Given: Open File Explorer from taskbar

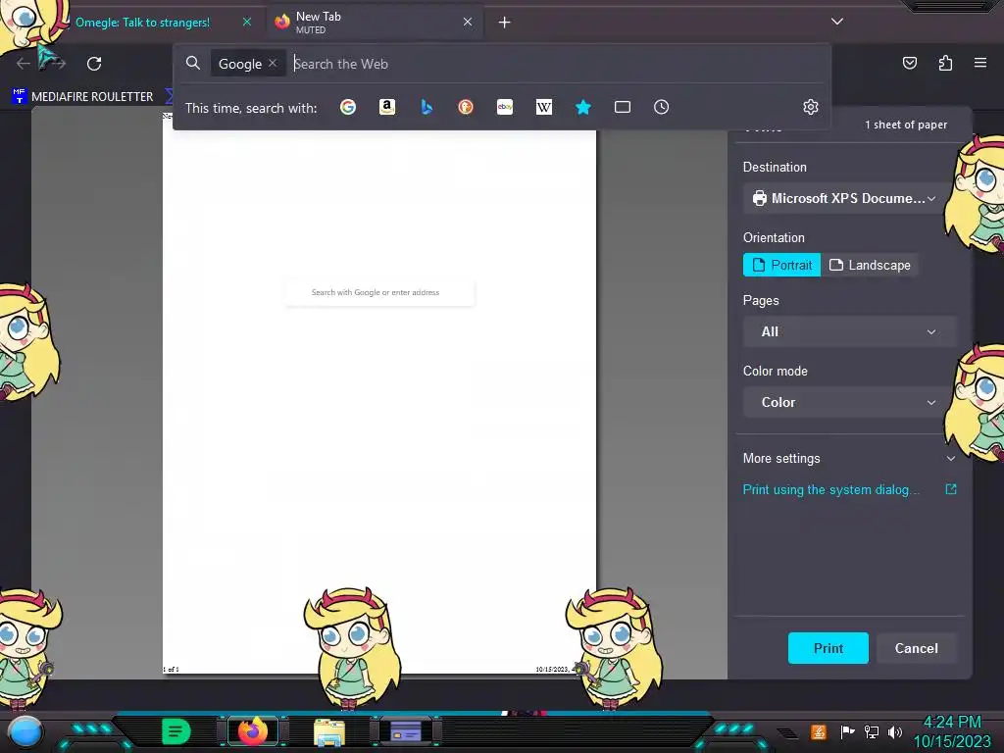Looking at the screenshot, I should click(x=329, y=731).
